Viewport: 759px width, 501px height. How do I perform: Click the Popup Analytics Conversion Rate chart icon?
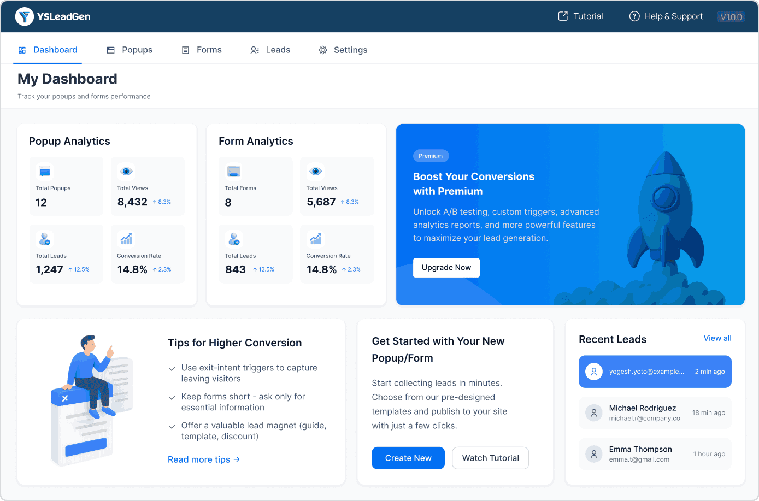coord(126,239)
